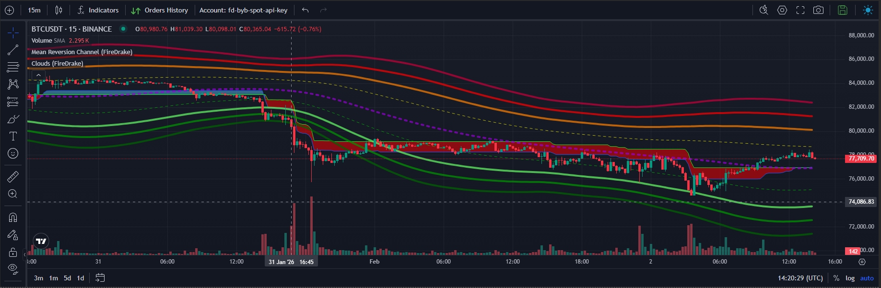Open the candlestick chart type dropdown
Viewport: 881px width, 288px height.
coord(59,10)
